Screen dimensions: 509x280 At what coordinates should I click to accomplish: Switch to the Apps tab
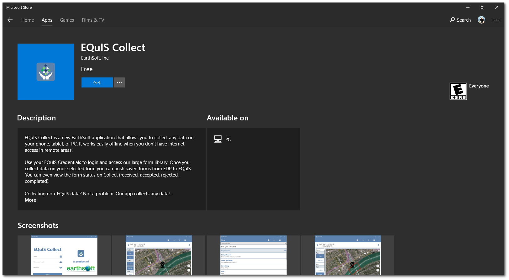click(47, 20)
